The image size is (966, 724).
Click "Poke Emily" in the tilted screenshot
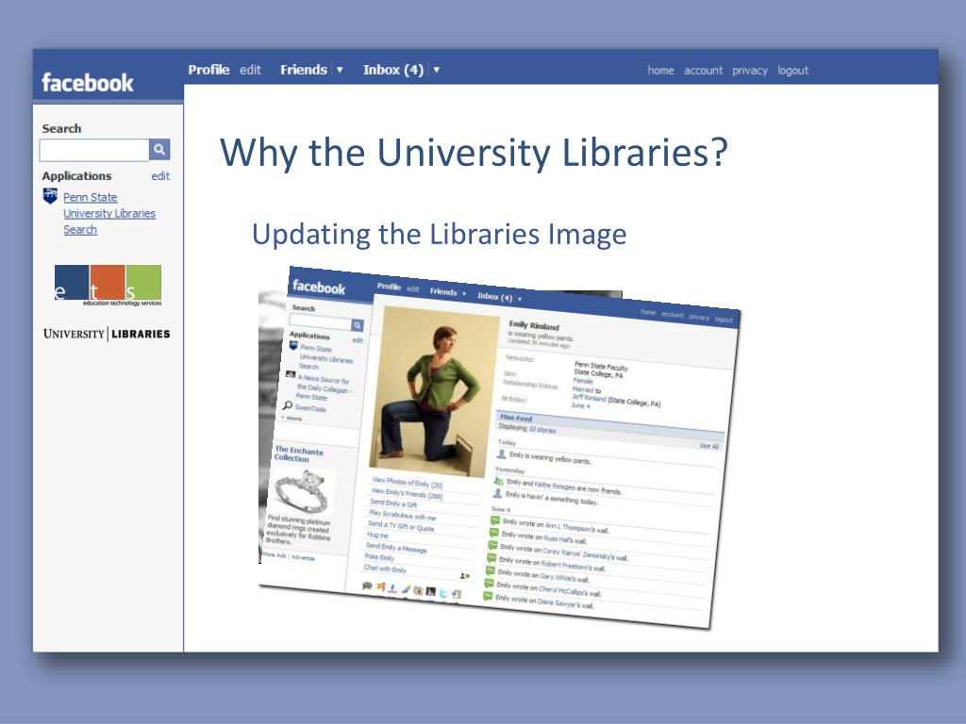pyautogui.click(x=379, y=557)
